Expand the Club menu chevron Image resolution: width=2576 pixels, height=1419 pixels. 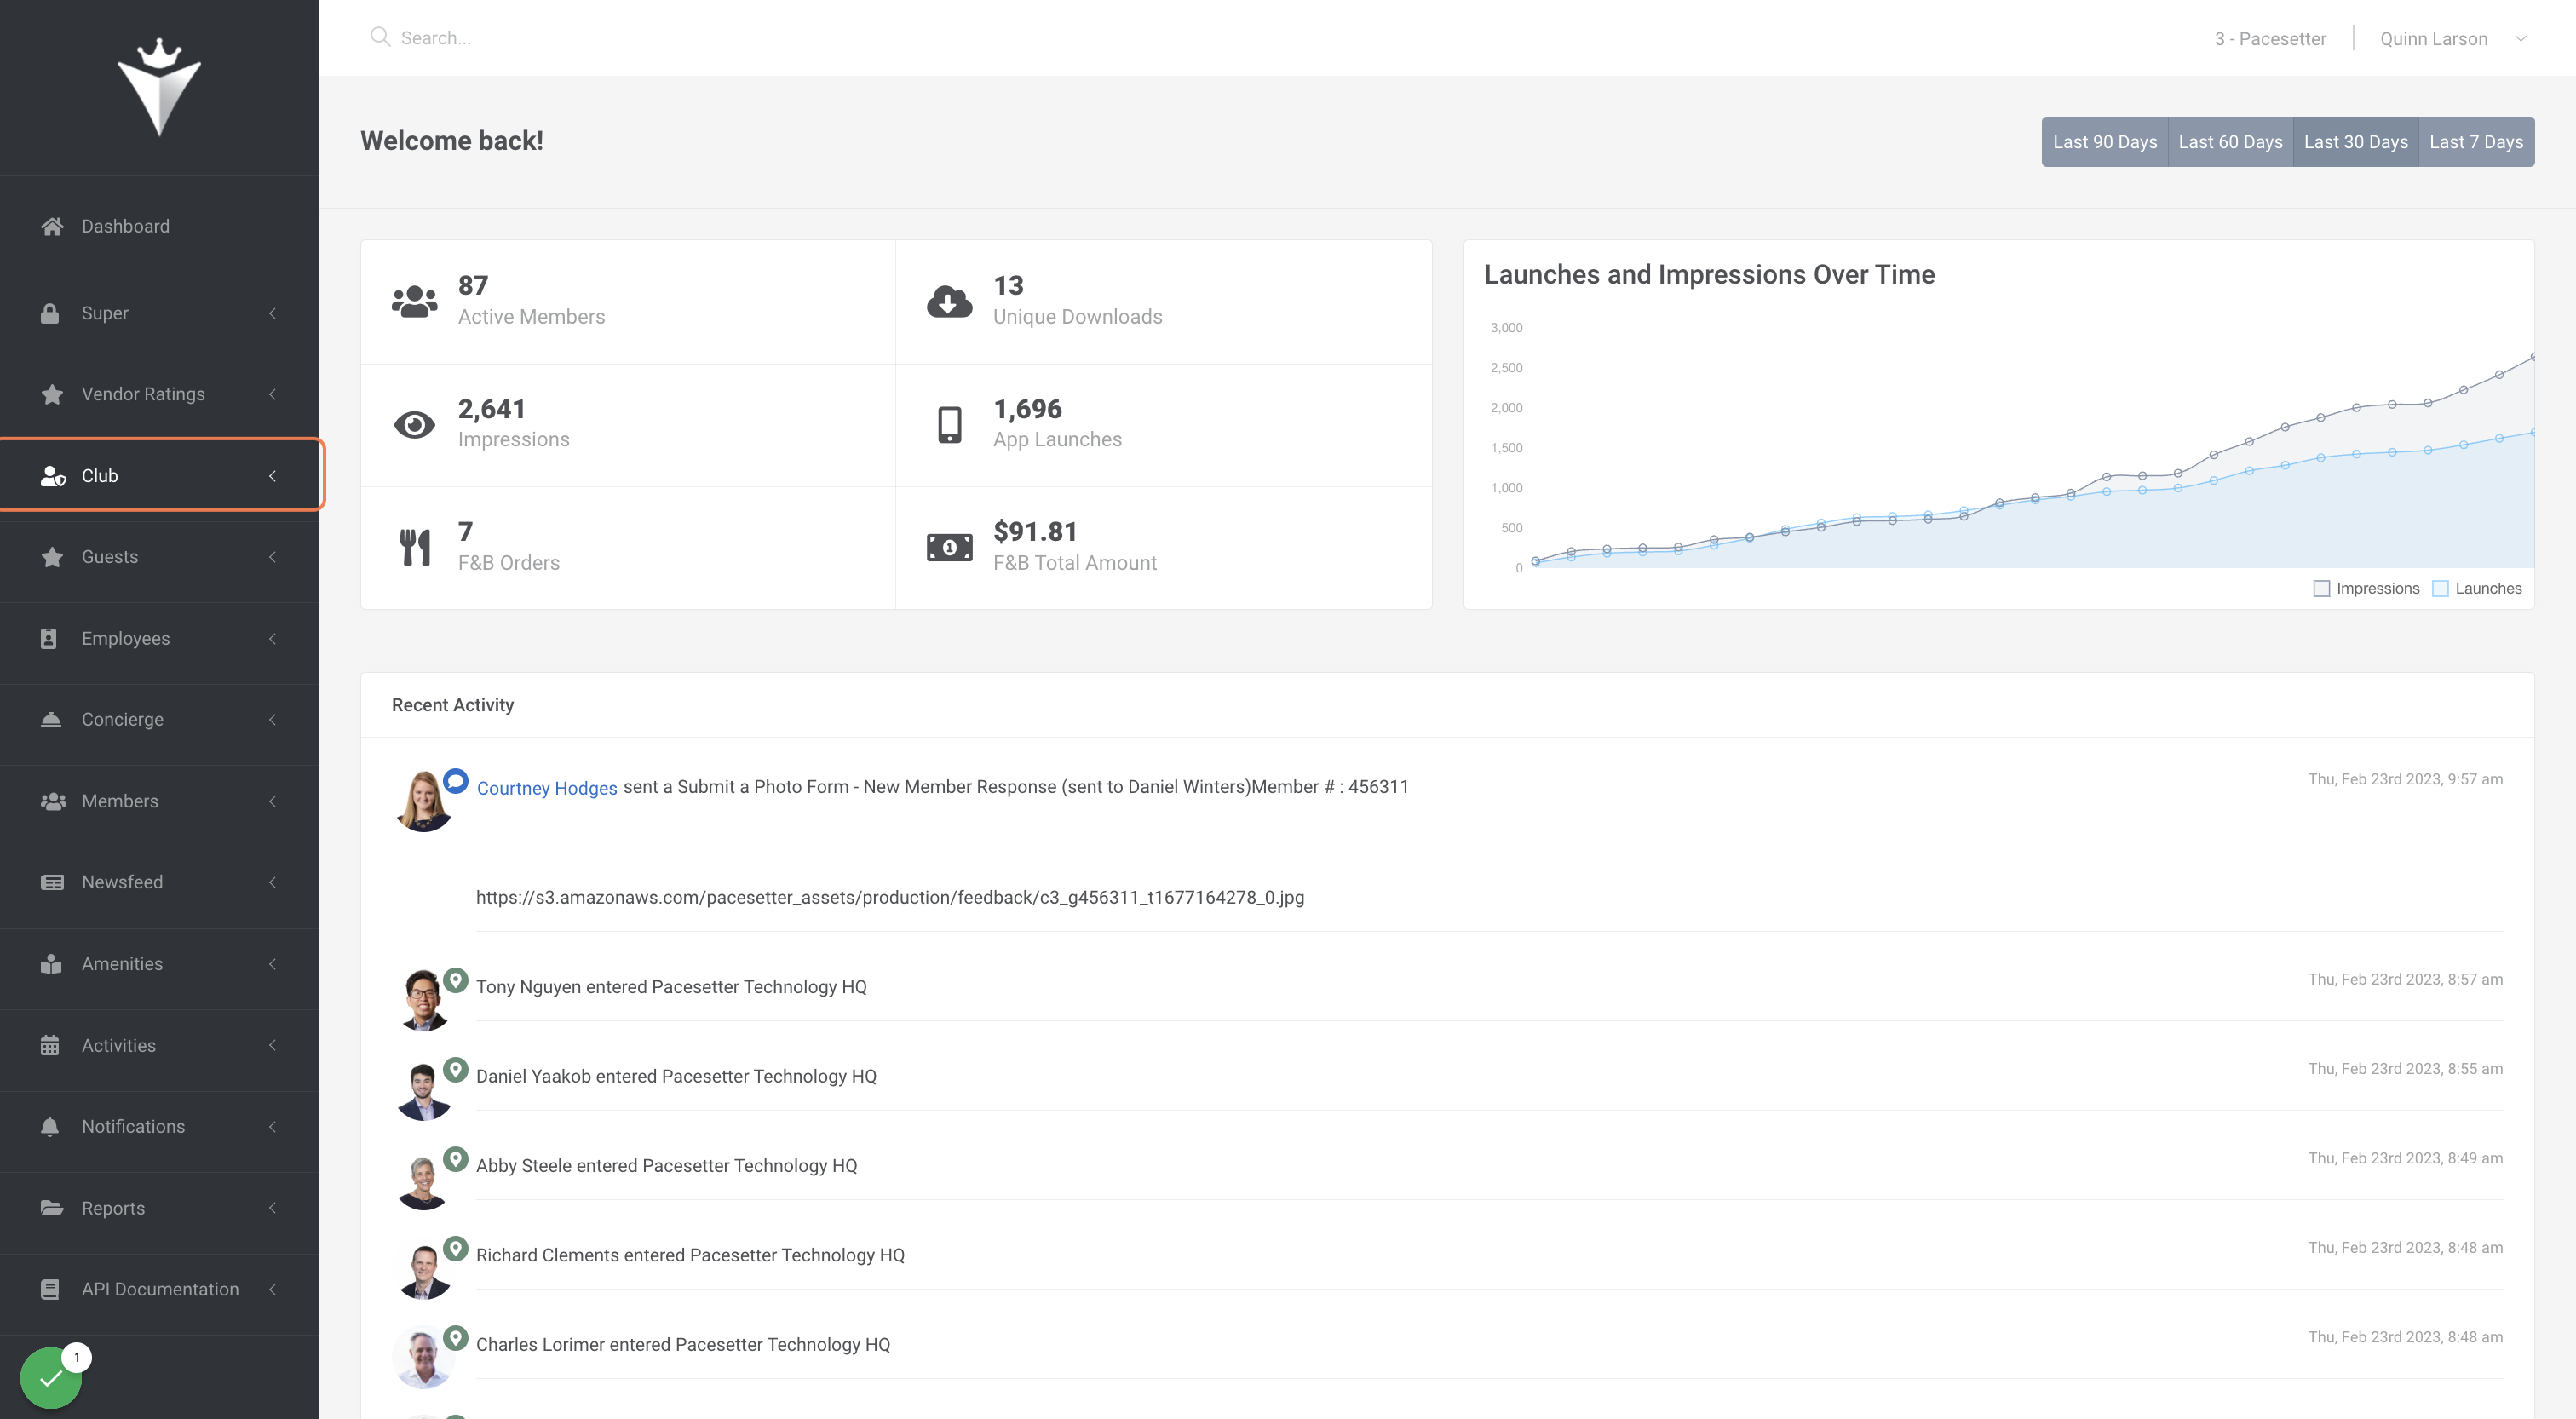272,476
